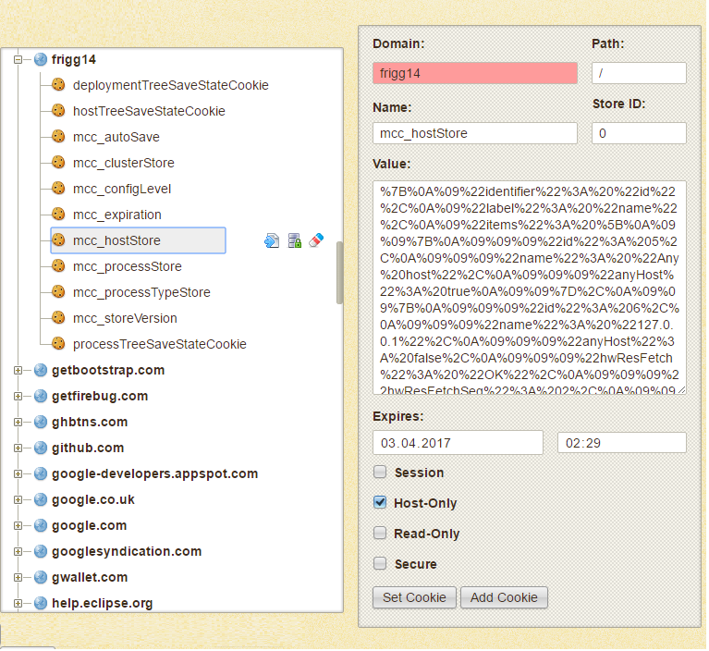Click the export cookie icon beside mcc_hostStore
Screen dimensions: 709x651
pos(272,241)
